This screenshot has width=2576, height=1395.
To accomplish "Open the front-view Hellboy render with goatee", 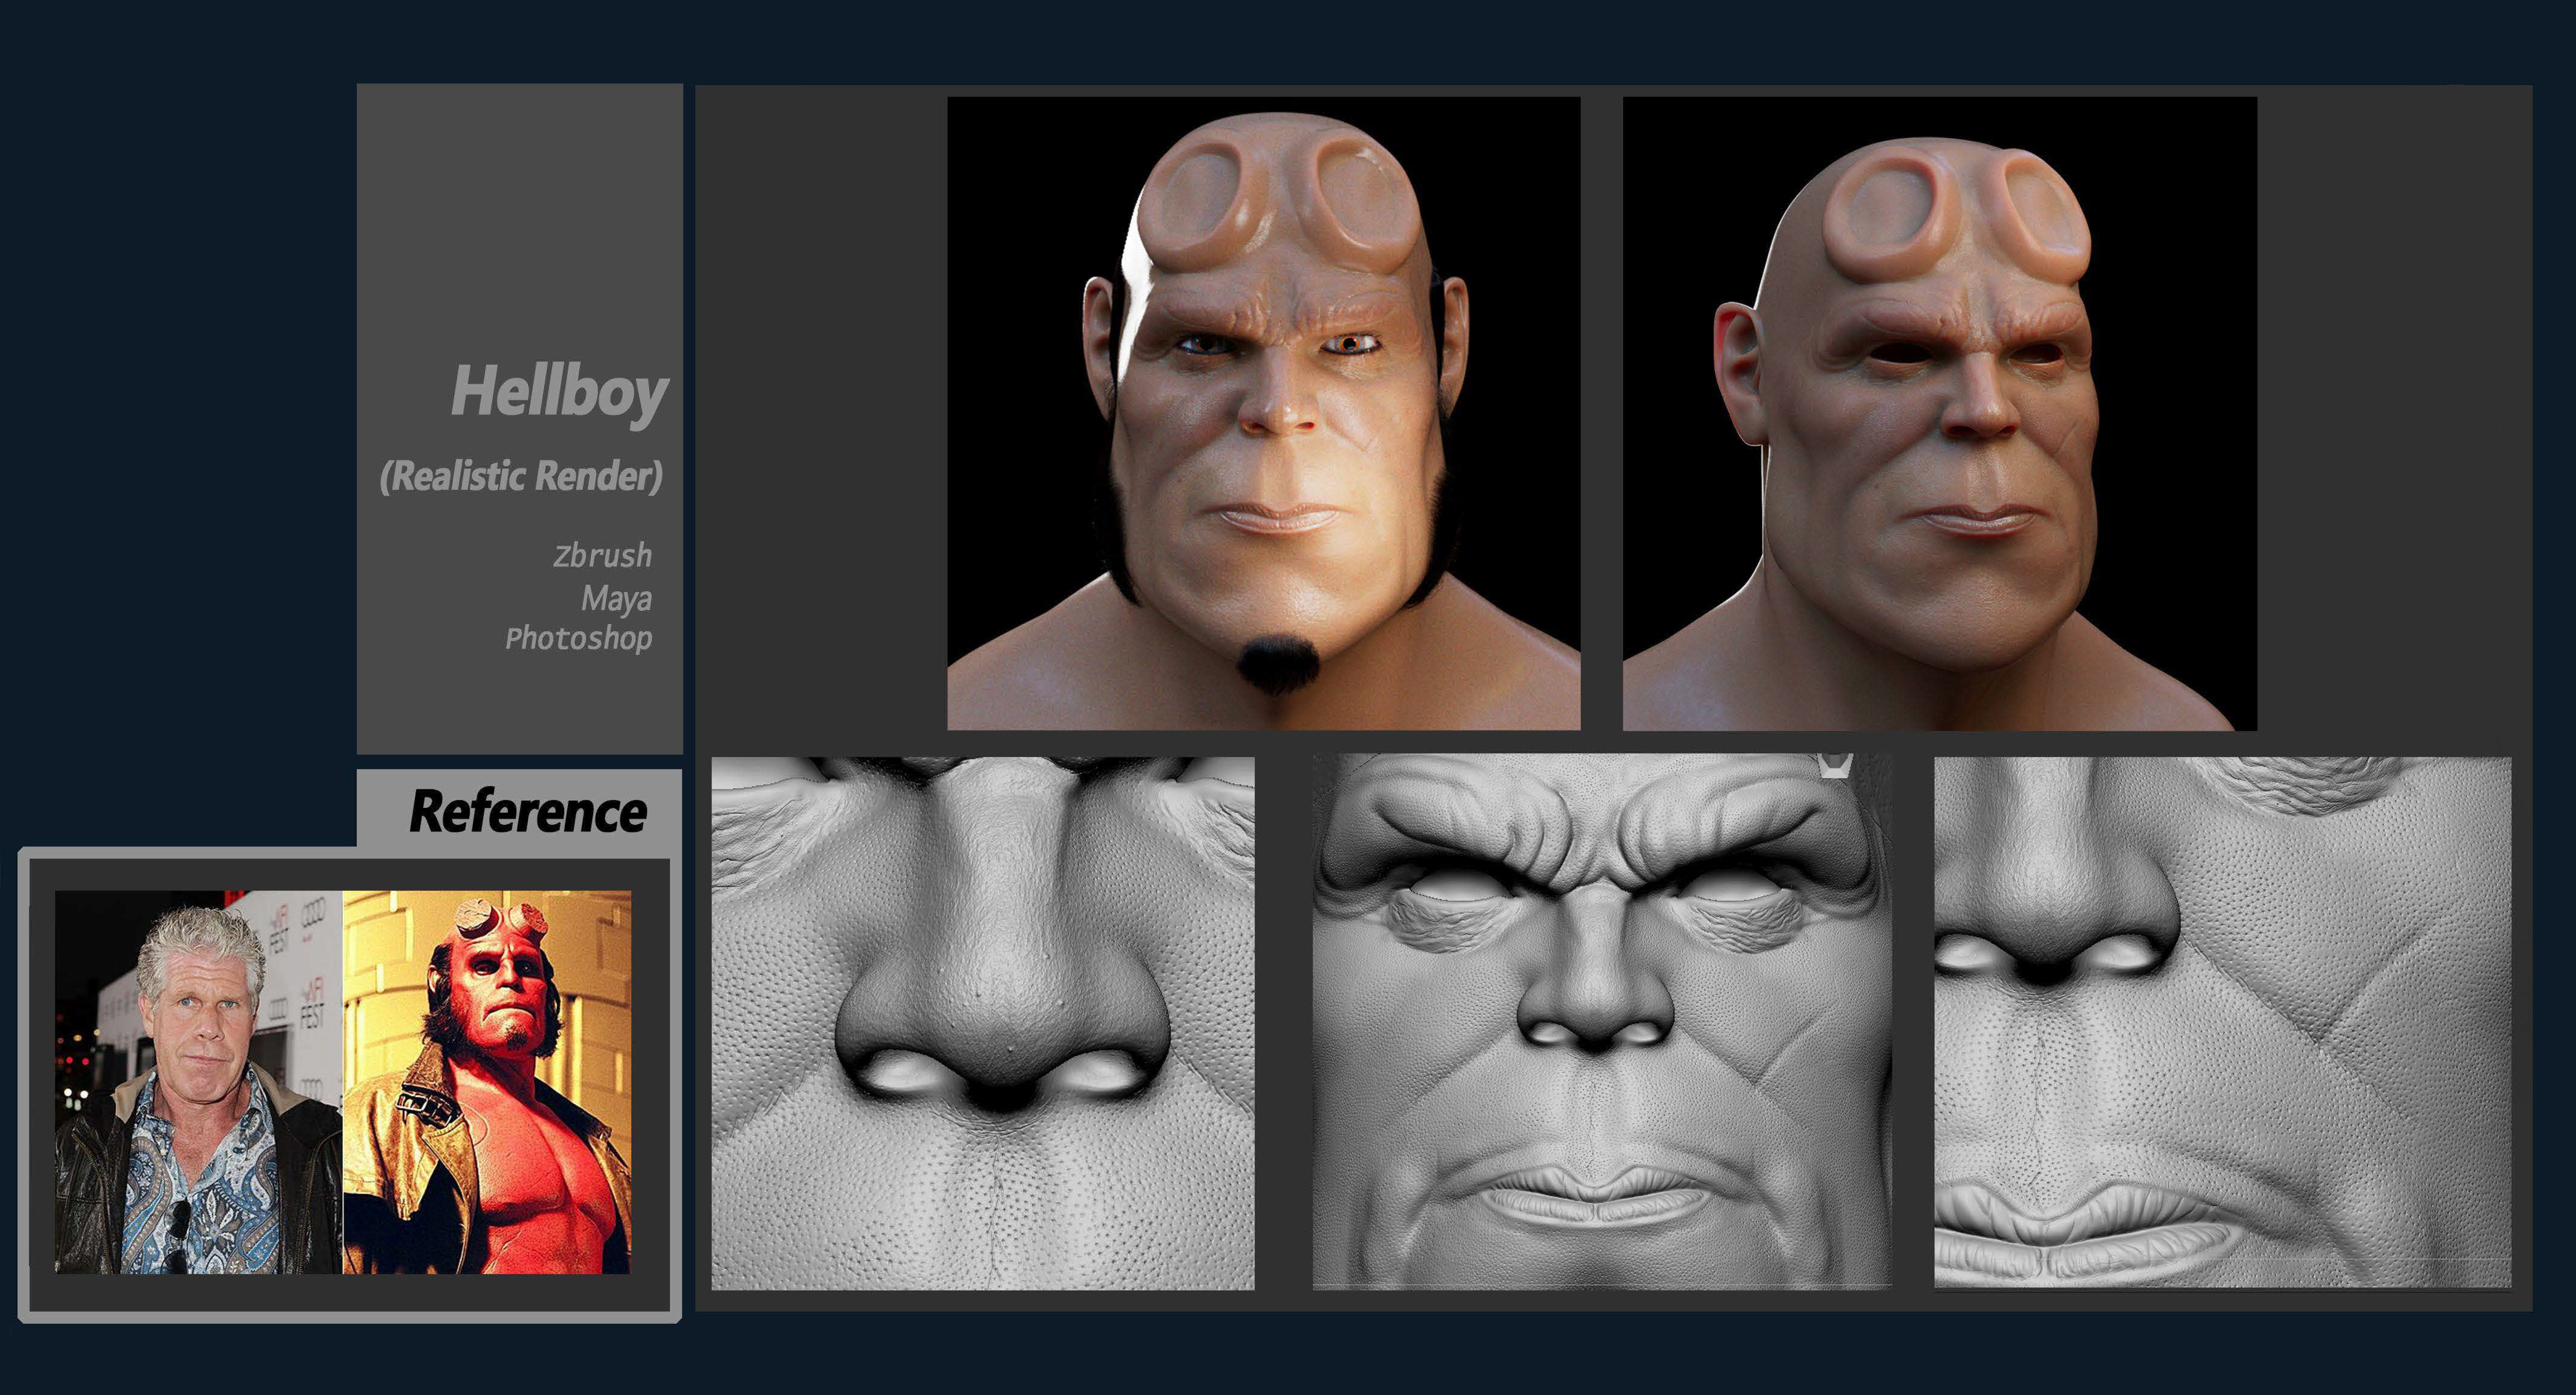I will point(1263,412).
